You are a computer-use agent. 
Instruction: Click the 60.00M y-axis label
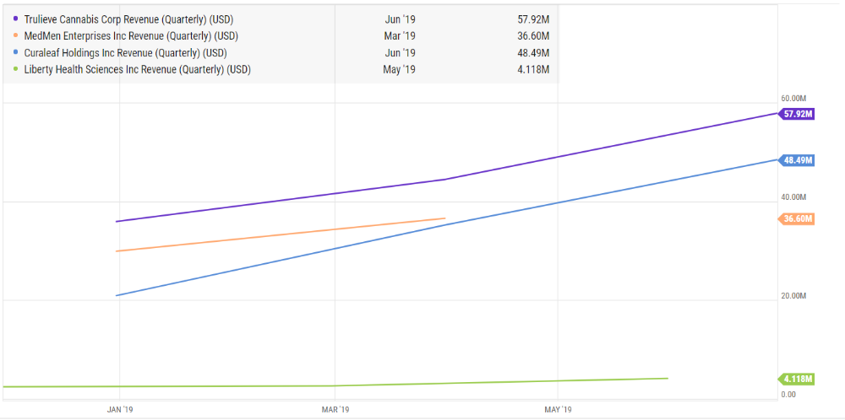(793, 99)
